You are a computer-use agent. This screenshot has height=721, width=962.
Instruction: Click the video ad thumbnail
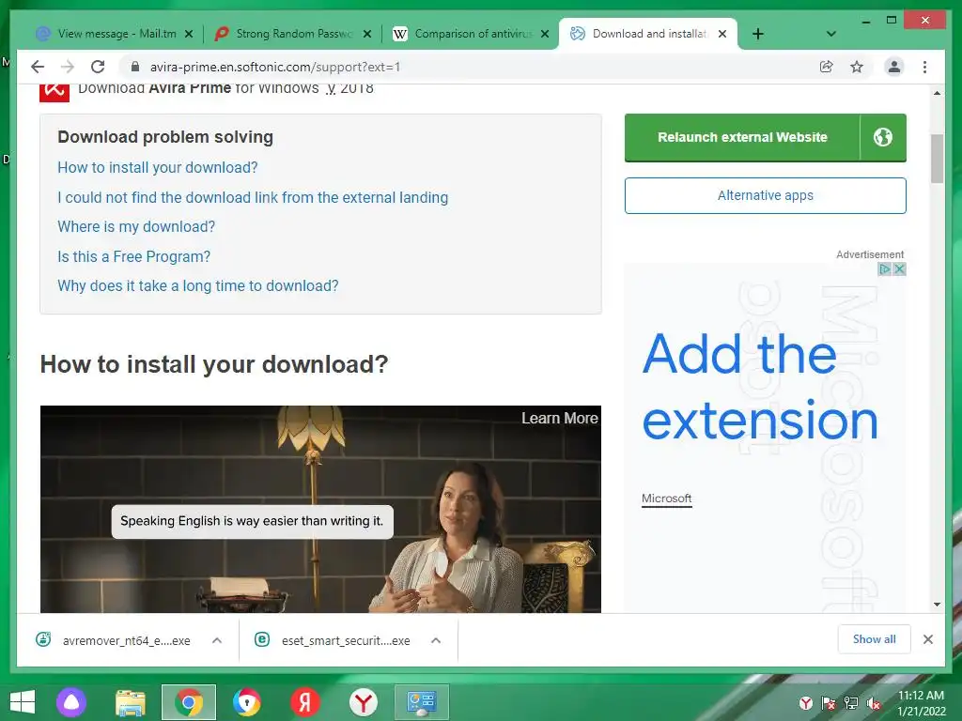tap(320, 509)
